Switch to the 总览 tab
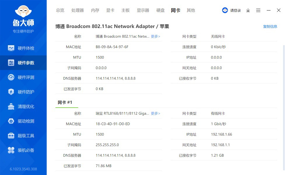Viewport: 286px width, 175px height. tap(60, 10)
